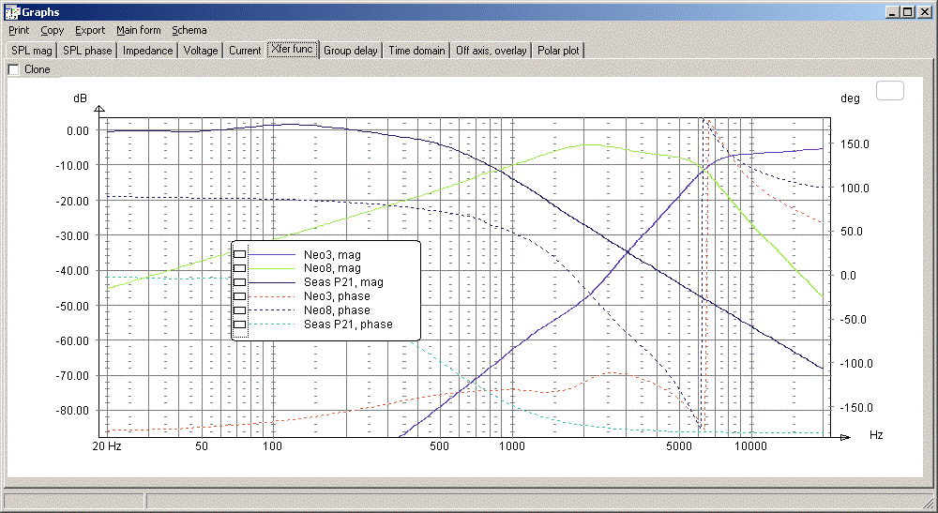Close the Graphs window
938x513 pixels.
tap(925, 12)
